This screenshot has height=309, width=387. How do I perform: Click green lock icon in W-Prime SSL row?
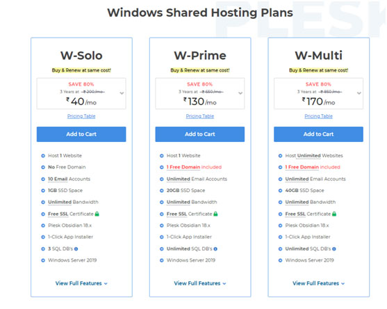[215, 214]
